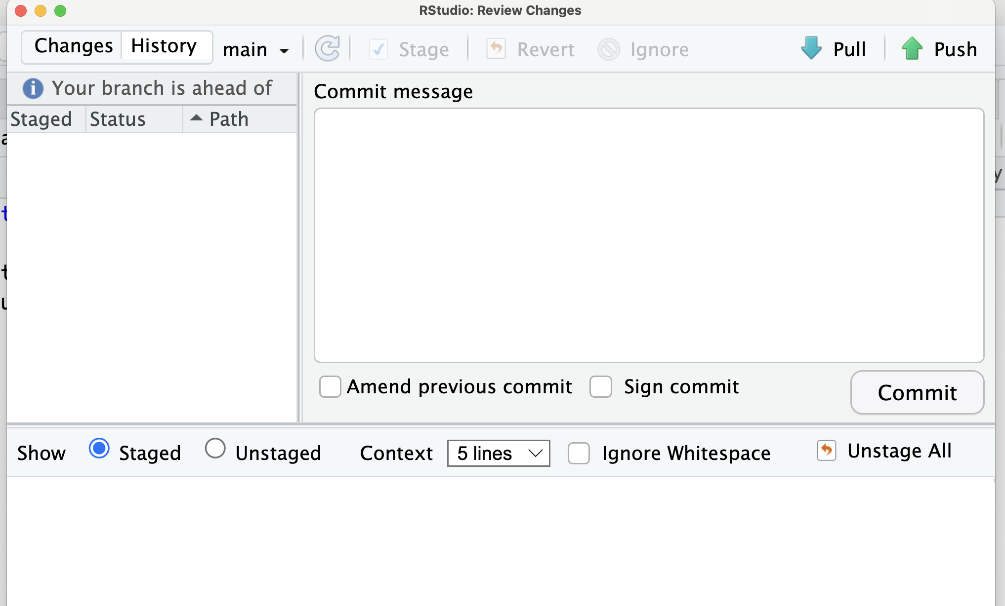This screenshot has height=606, width=1005.
Task: Click the Ignore circle-slash icon
Action: coord(609,49)
